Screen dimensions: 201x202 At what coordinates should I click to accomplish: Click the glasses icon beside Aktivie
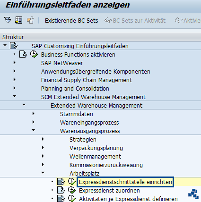pyautogui.click(x=179, y=20)
